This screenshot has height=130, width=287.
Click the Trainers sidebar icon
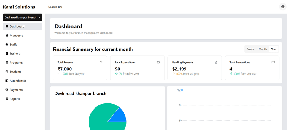[7, 53]
